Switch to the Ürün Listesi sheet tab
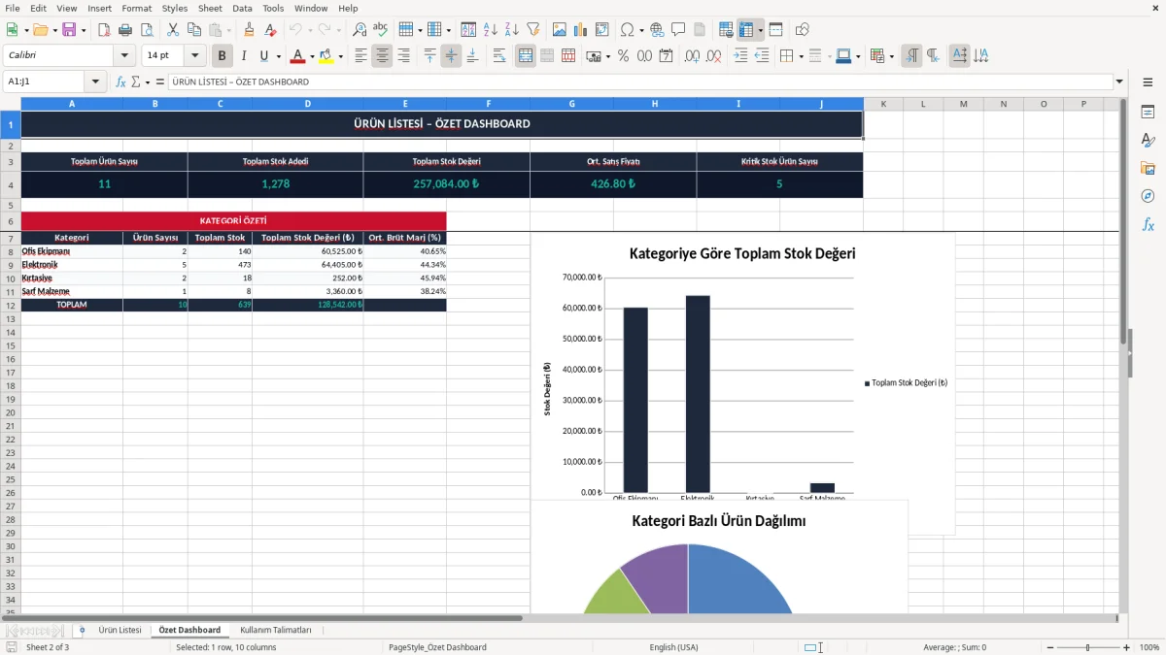Image resolution: width=1166 pixels, height=655 pixels. [x=120, y=630]
